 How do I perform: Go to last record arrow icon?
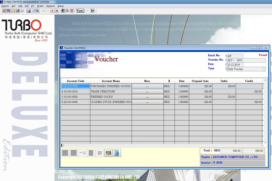[x=57, y=11]
